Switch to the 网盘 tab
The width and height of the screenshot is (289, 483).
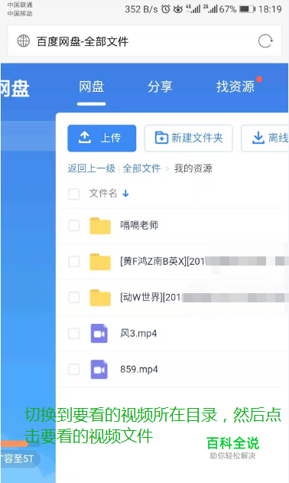(92, 86)
